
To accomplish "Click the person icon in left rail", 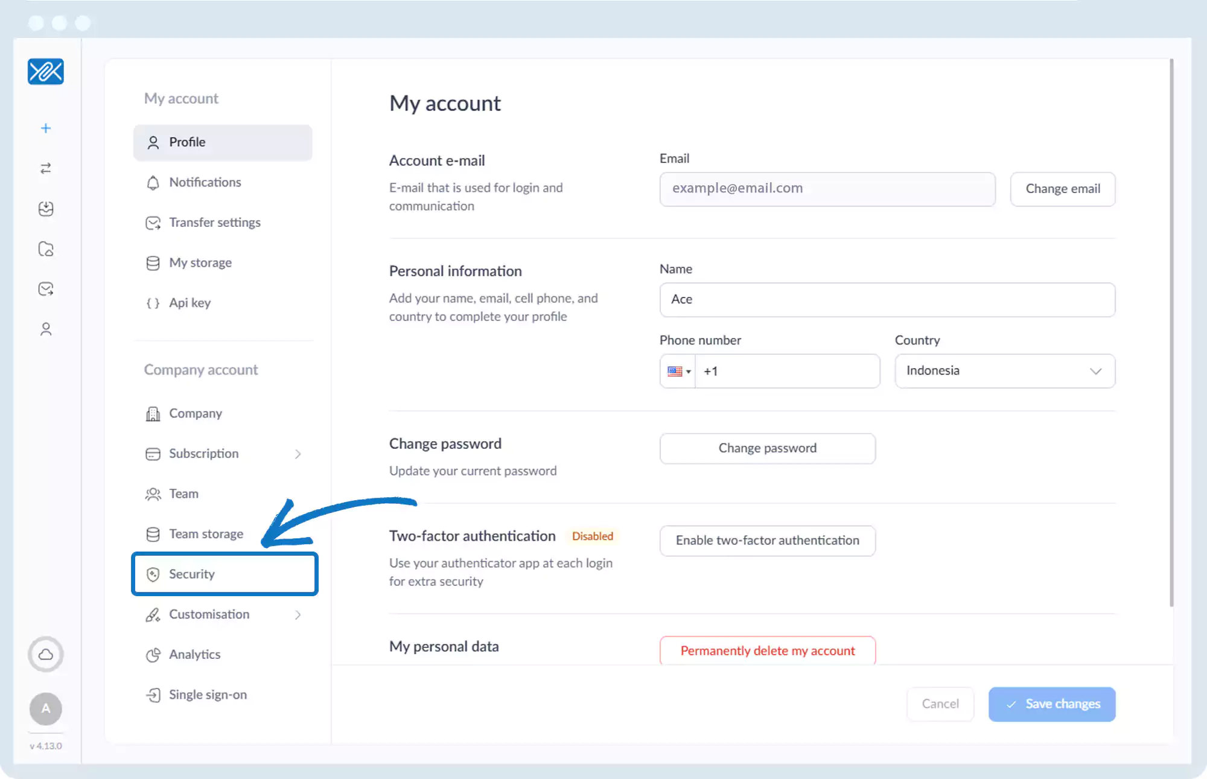I will tap(46, 329).
